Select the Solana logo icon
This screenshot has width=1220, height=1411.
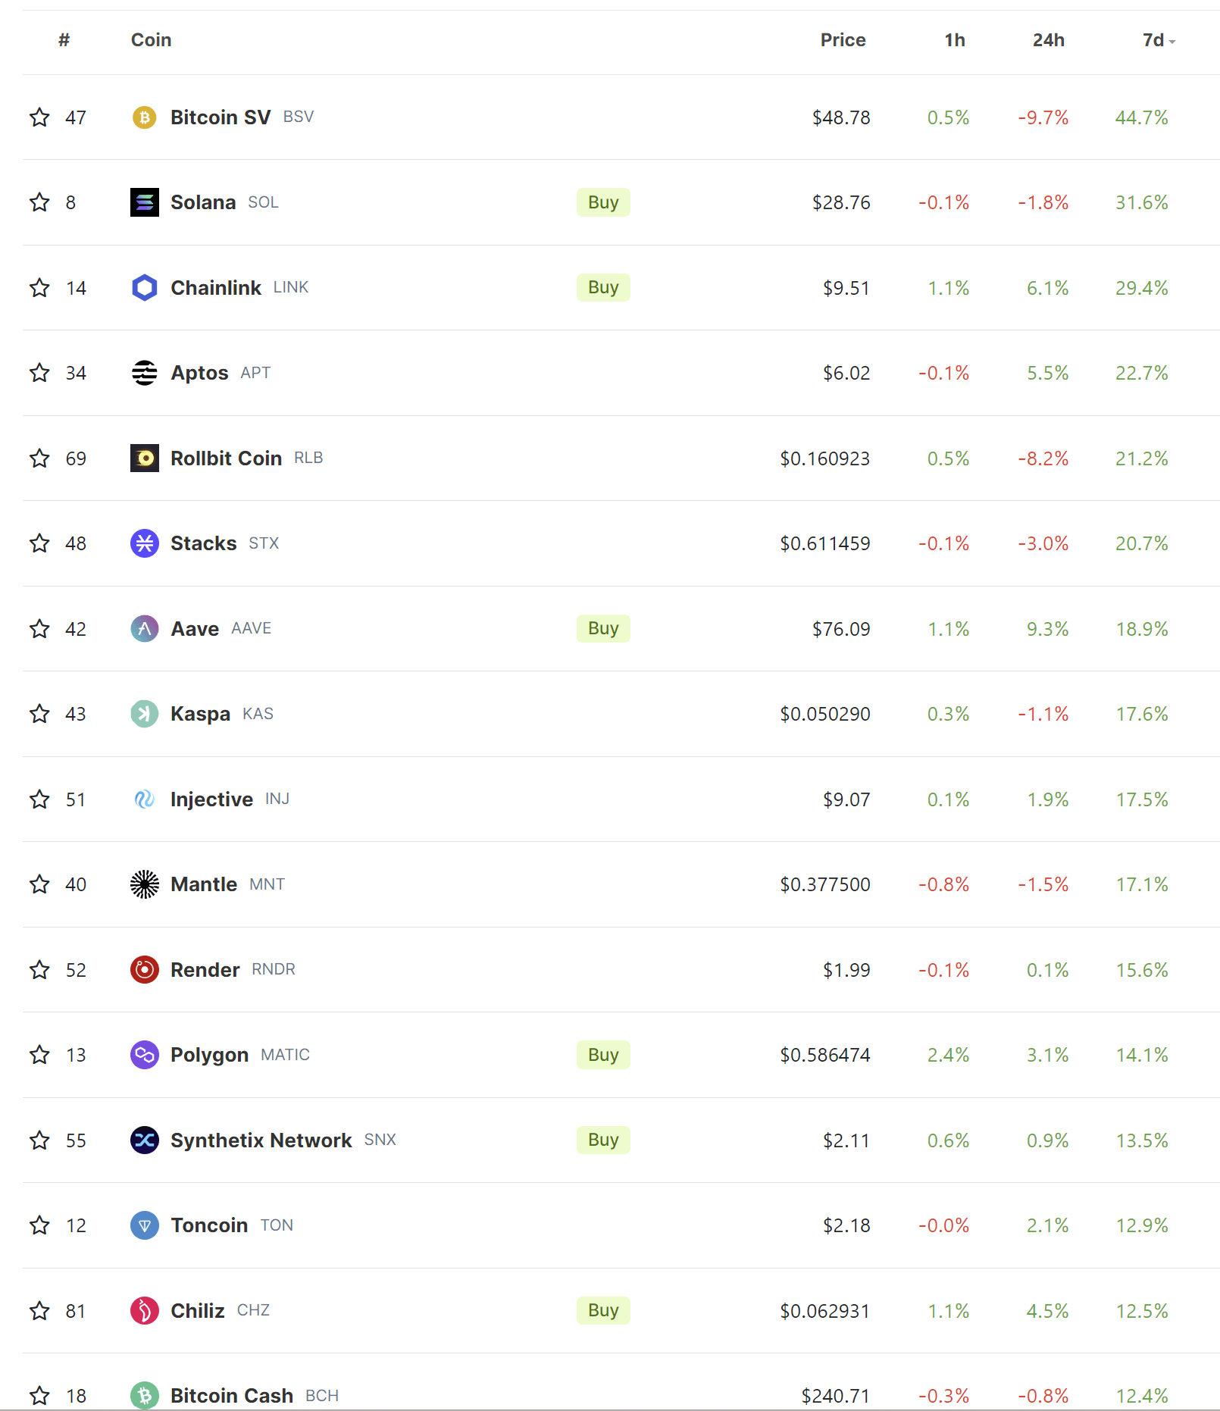click(x=144, y=202)
